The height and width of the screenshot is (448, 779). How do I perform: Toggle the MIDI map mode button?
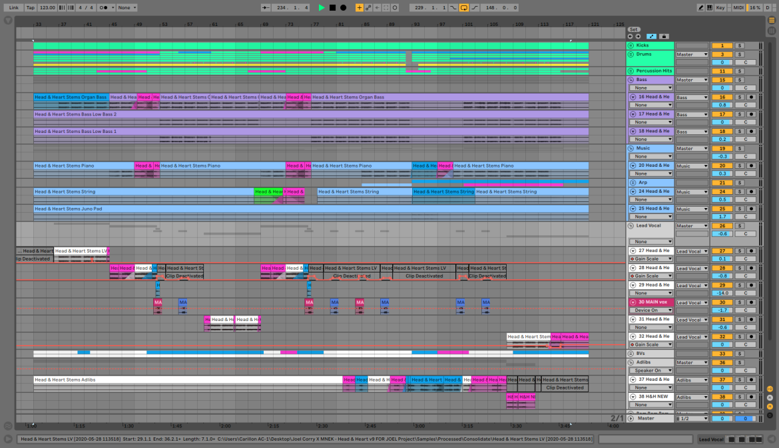pyautogui.click(x=738, y=7)
